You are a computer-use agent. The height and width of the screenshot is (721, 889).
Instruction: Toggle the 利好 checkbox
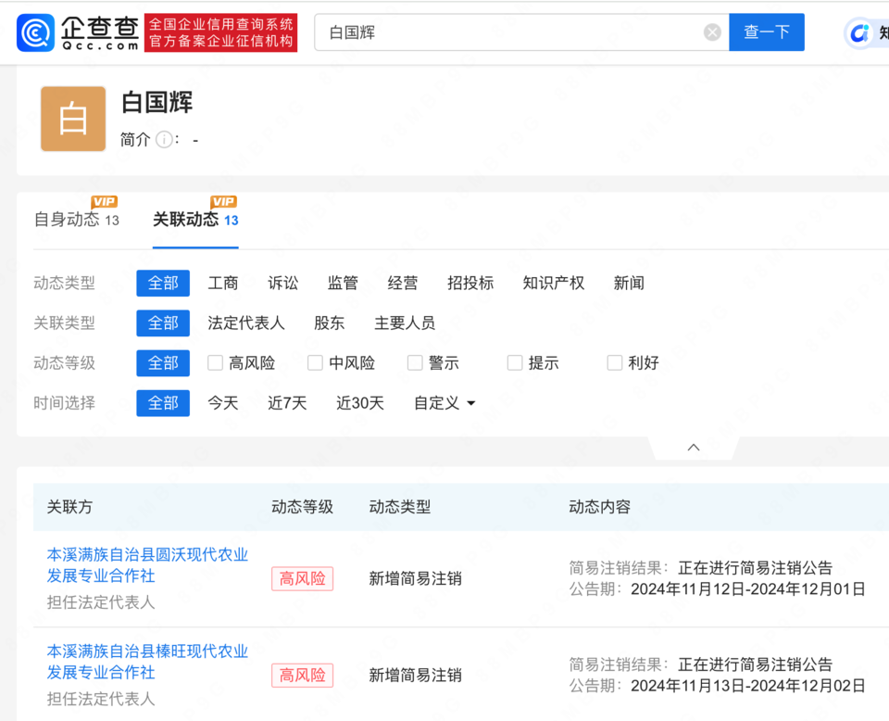point(615,363)
